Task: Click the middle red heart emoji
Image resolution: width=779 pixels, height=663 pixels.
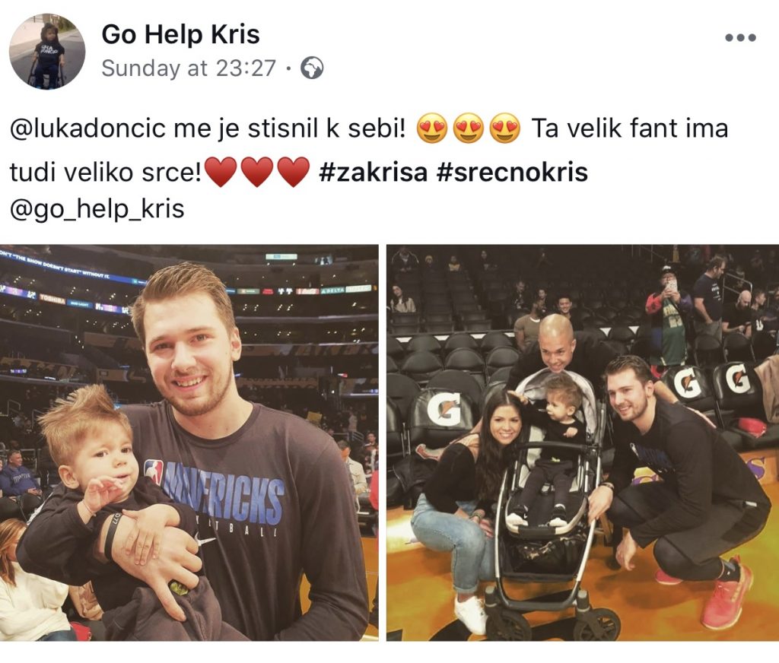Action: click(x=257, y=172)
